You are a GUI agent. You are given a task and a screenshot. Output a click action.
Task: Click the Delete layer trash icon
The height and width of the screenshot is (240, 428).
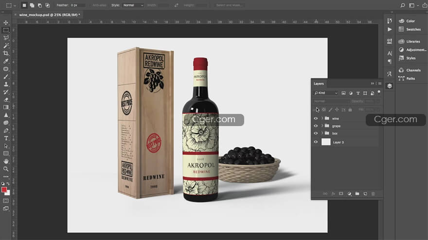coord(373,194)
